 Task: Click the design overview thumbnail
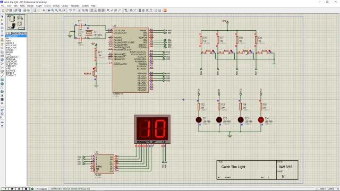pyautogui.click(x=15, y=22)
